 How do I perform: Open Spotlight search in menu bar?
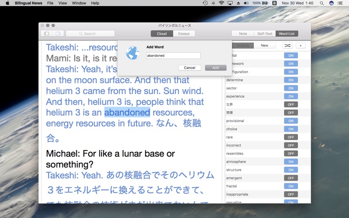pyautogui.click(x=322, y=3)
